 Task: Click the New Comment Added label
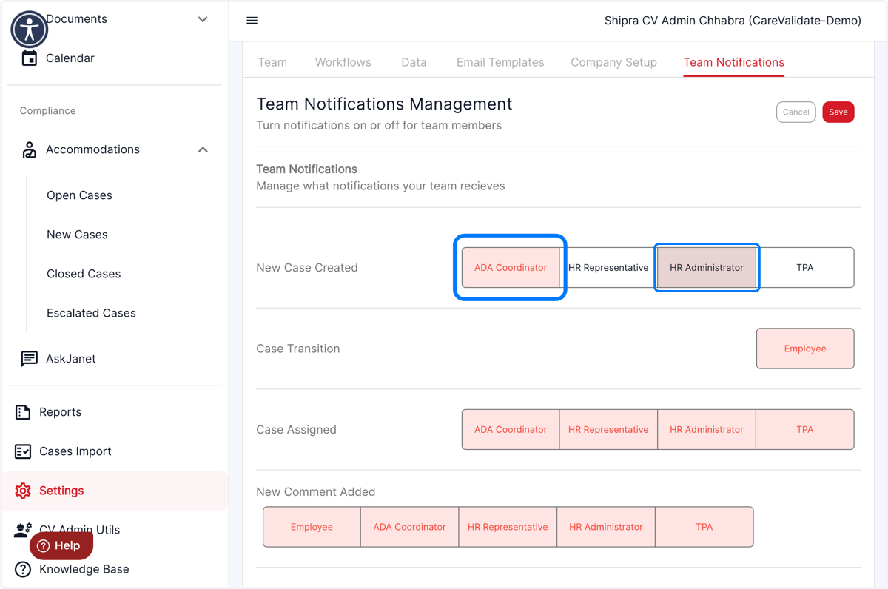tap(316, 492)
